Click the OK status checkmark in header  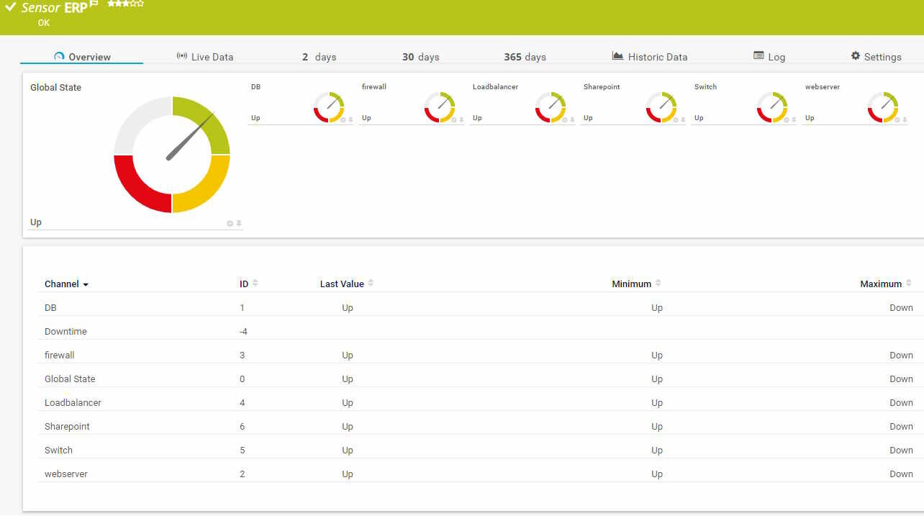tap(10, 7)
